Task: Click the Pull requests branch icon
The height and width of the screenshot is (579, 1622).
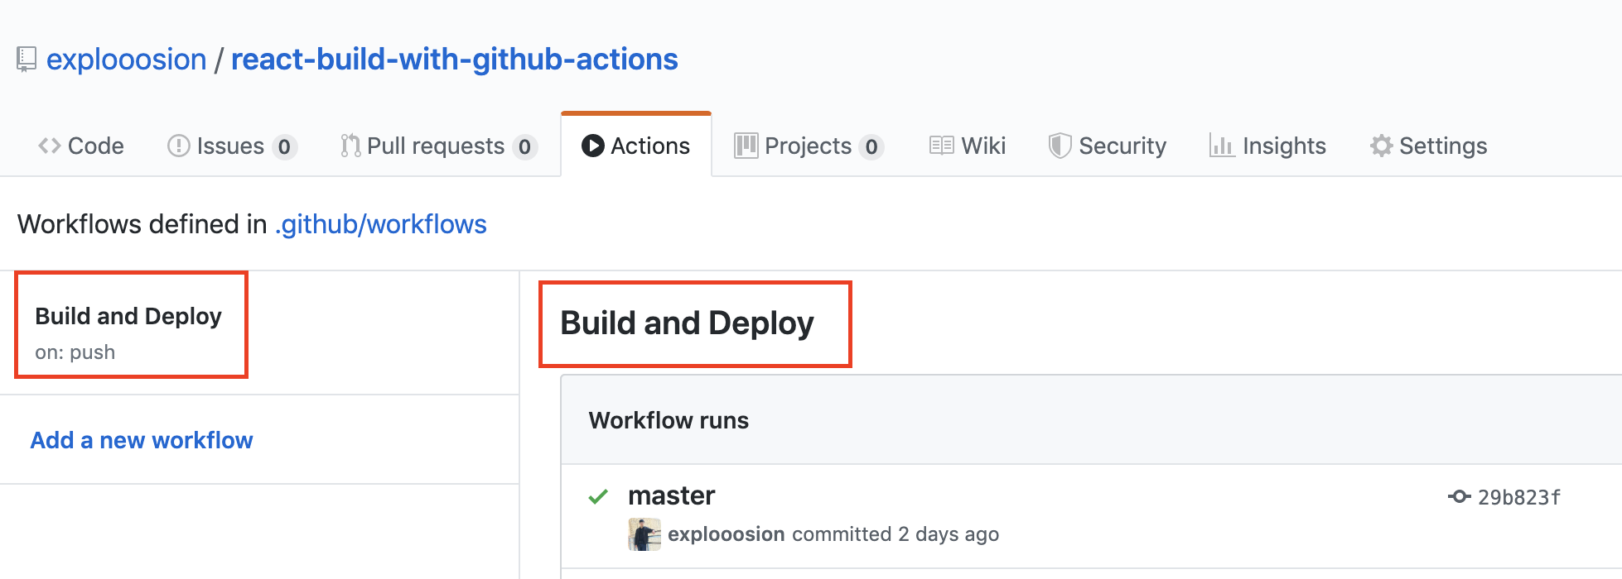Action: [x=350, y=146]
